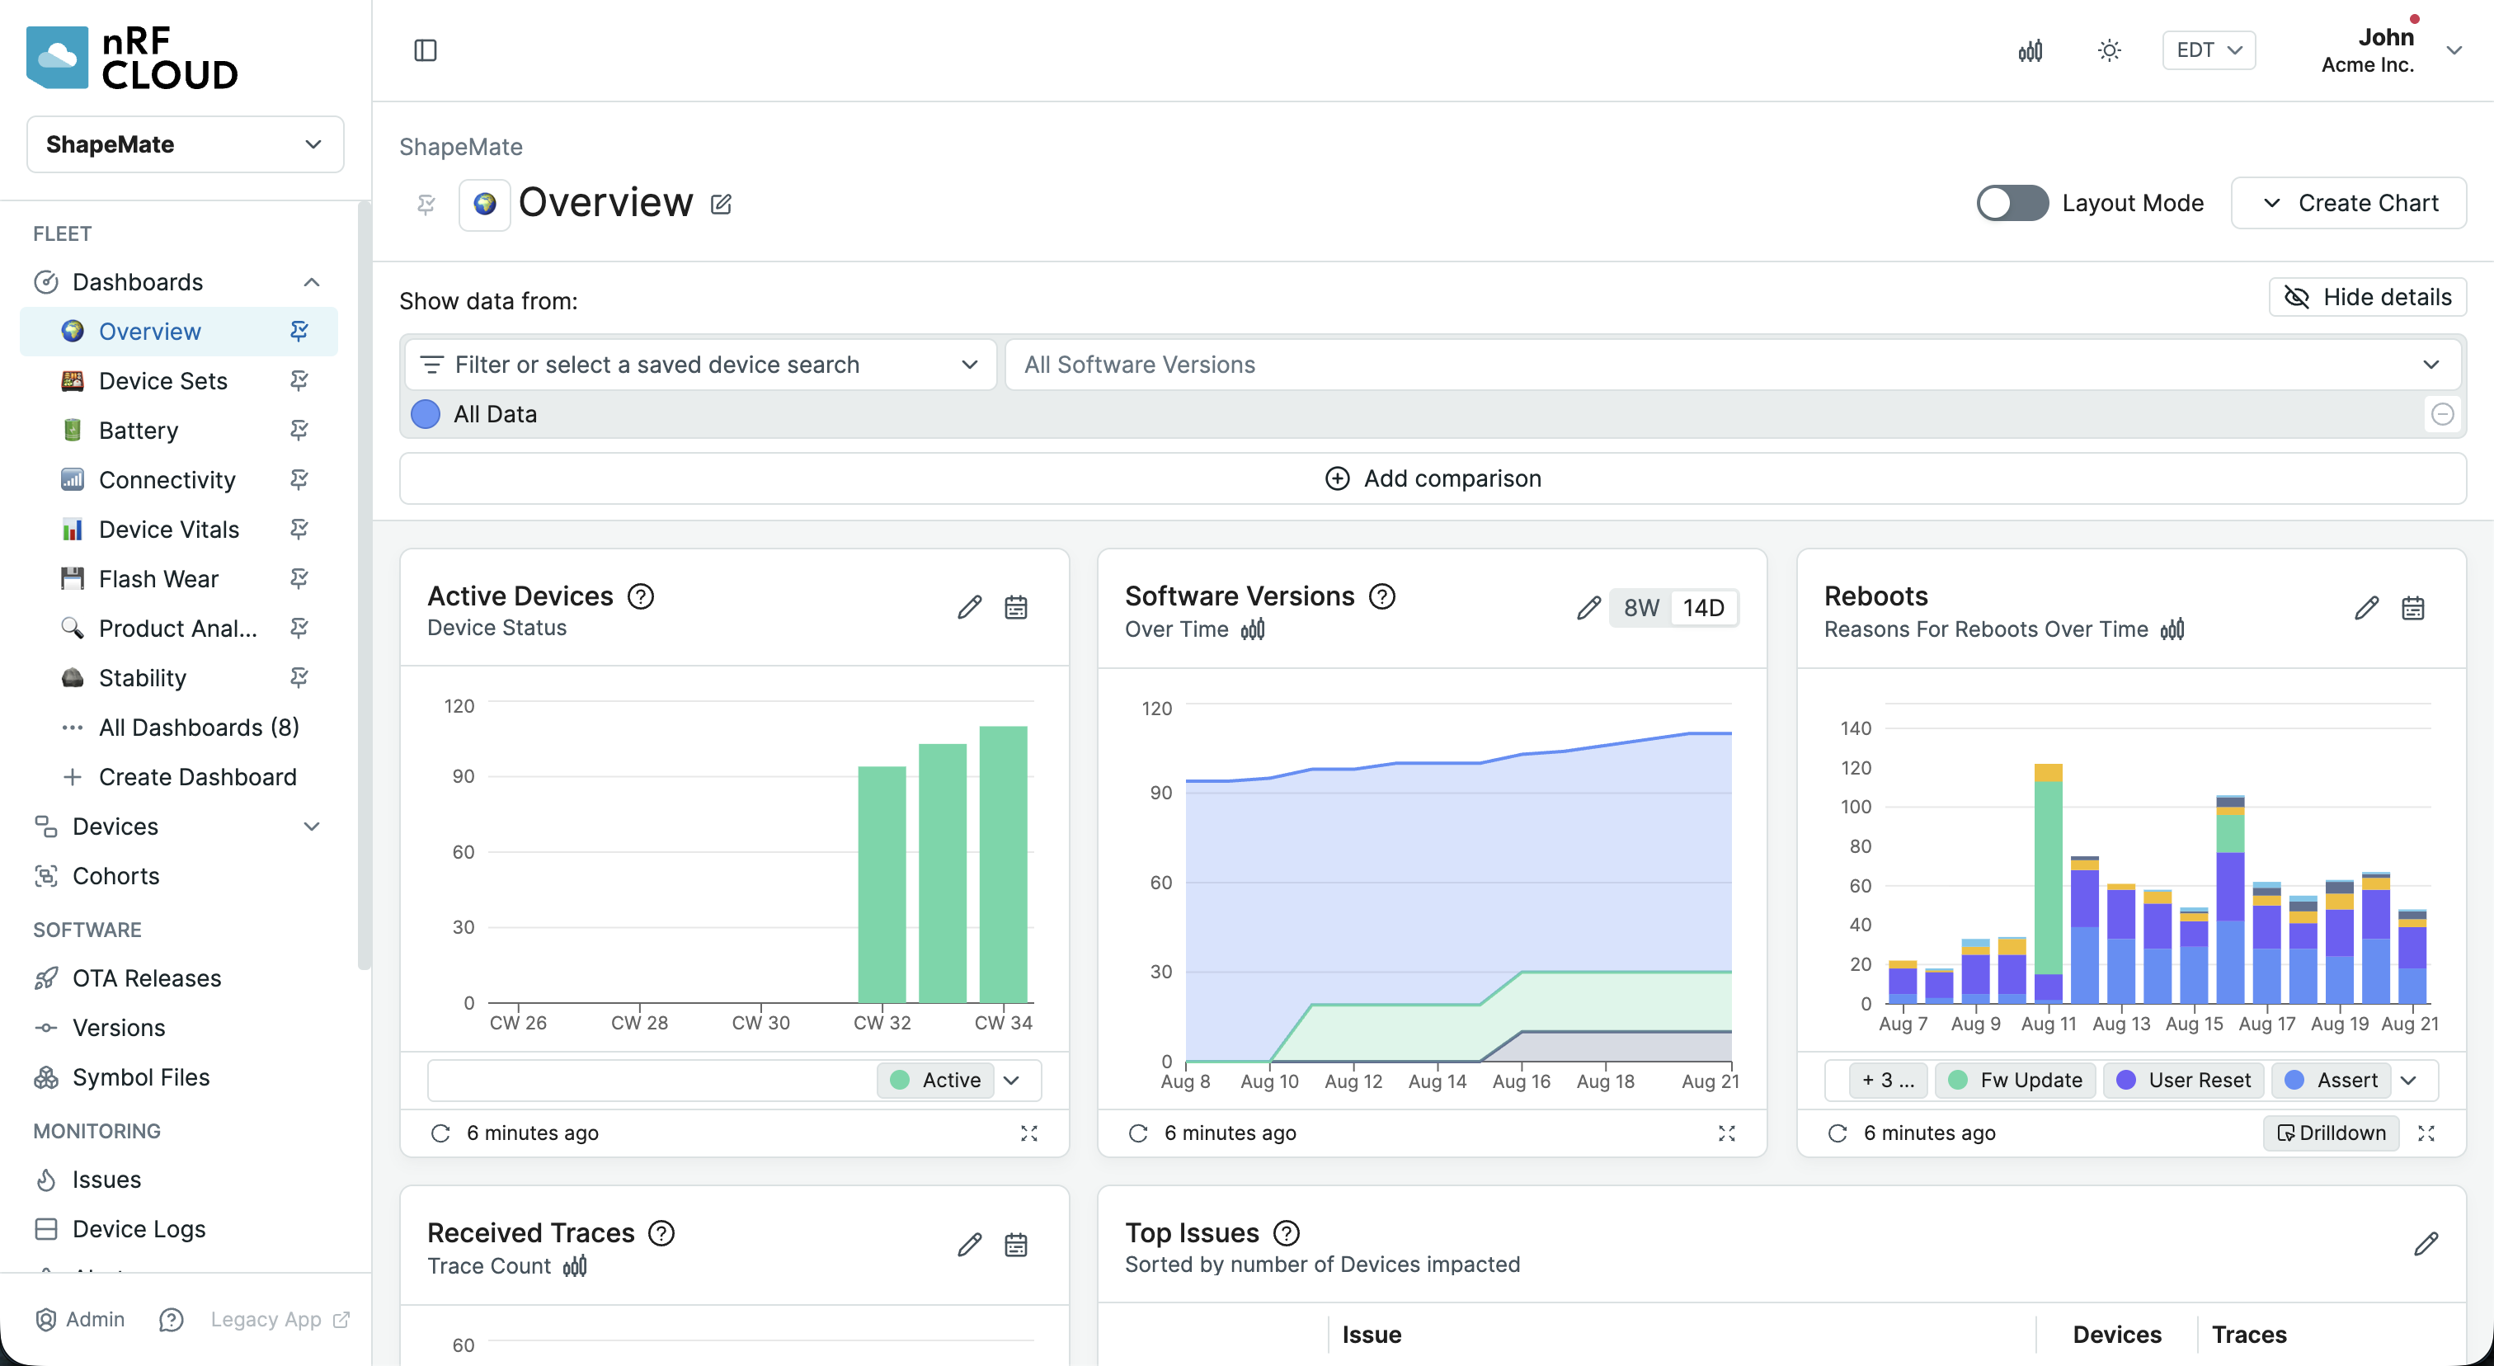Toggle the light/dark theme sun icon
2494x1366 pixels.
(2110, 50)
